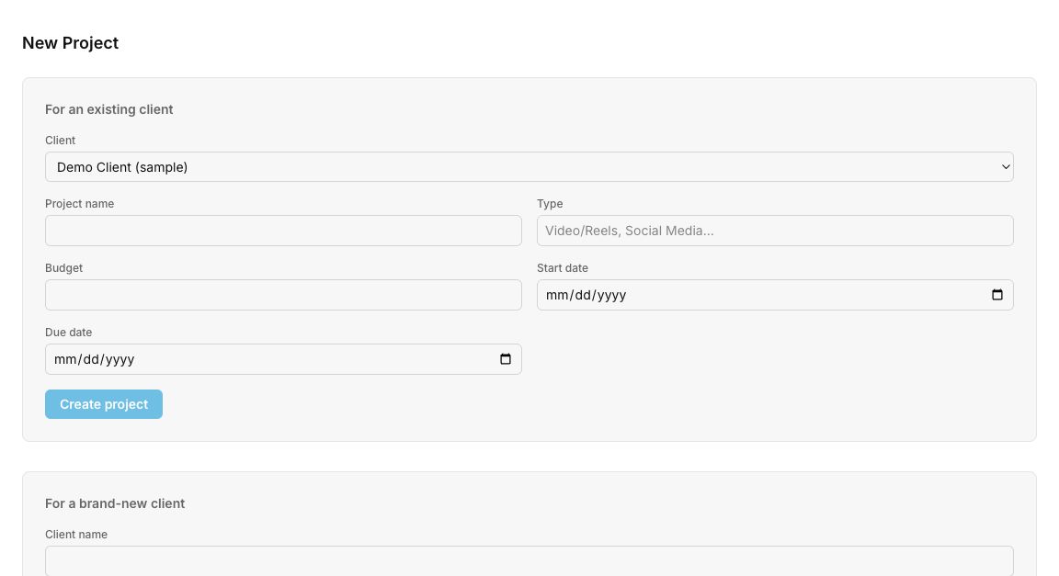1059x576 pixels.
Task: Click the "Project name" label
Action: [80, 204]
